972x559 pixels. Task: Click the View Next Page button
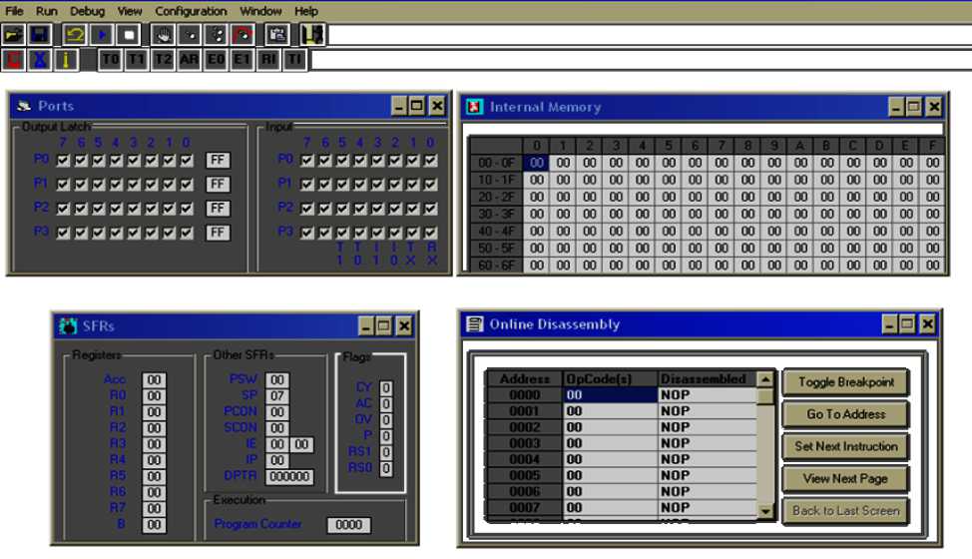pyautogui.click(x=845, y=478)
